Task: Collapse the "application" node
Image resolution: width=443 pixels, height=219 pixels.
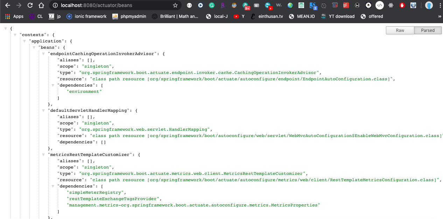Action: (x=25, y=41)
